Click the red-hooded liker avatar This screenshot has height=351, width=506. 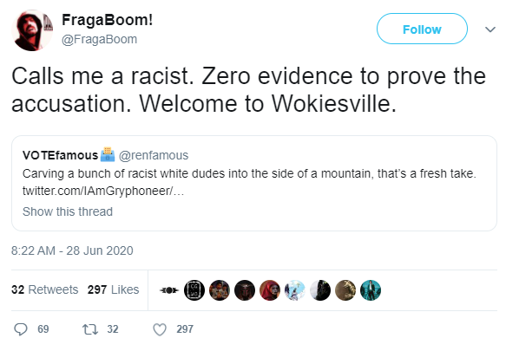click(270, 290)
